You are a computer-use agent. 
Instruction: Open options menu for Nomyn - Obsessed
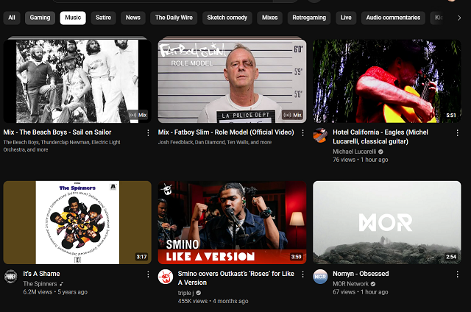pos(458,274)
